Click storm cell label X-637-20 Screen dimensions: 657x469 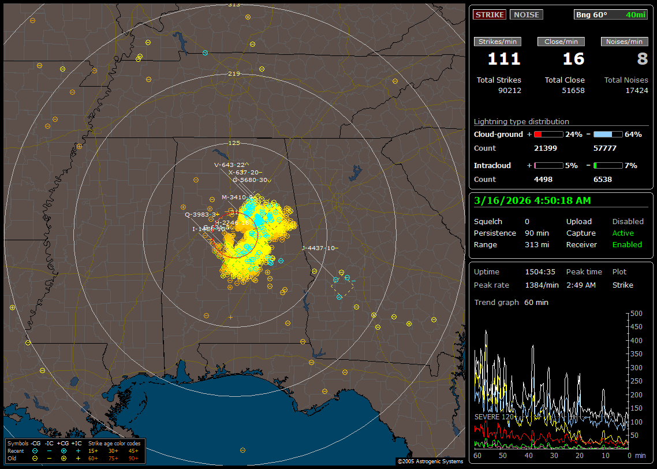[244, 172]
